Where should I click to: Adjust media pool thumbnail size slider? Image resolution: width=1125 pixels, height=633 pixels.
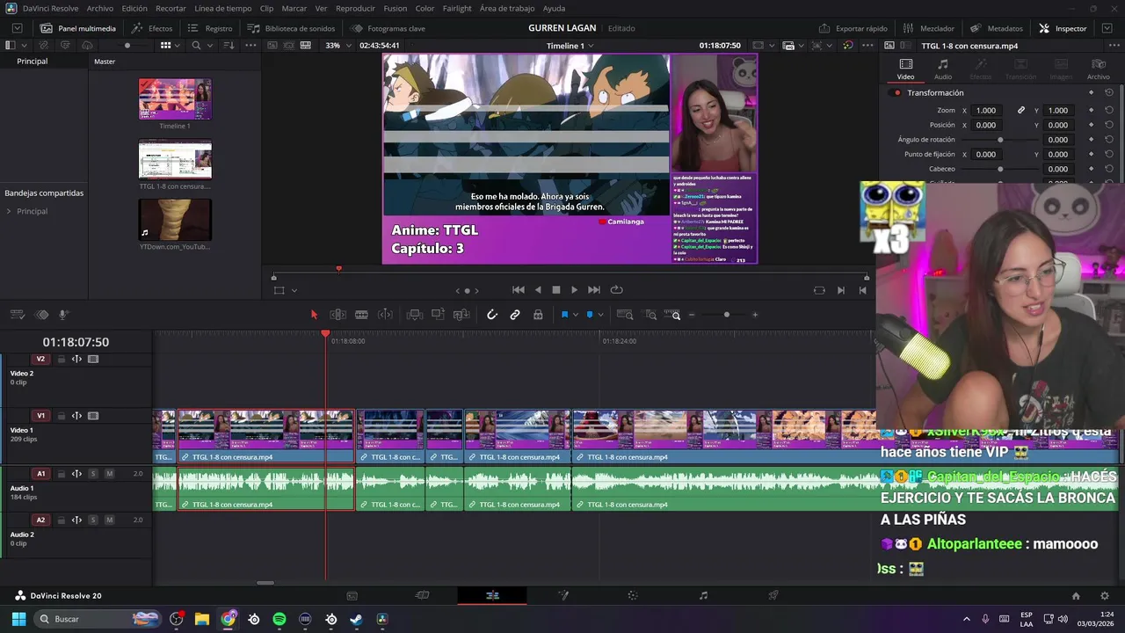click(x=127, y=45)
